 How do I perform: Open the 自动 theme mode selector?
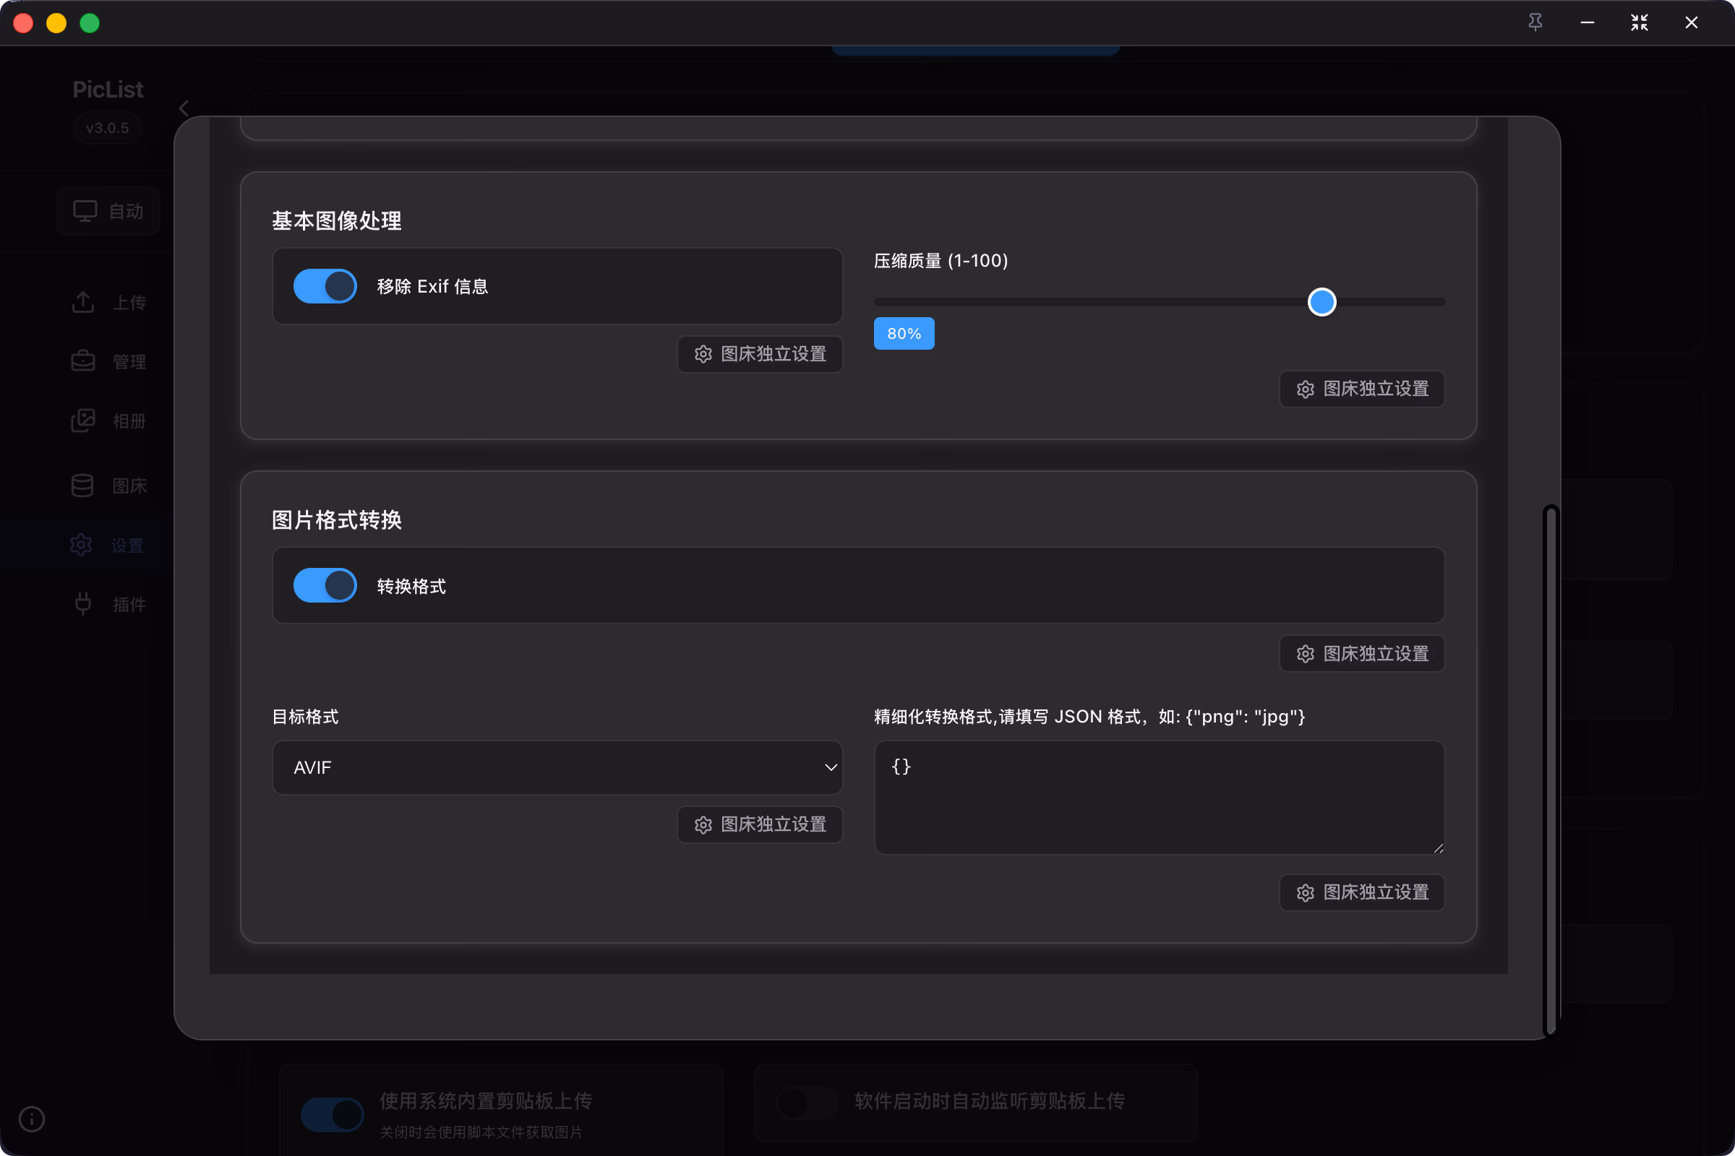coord(108,211)
